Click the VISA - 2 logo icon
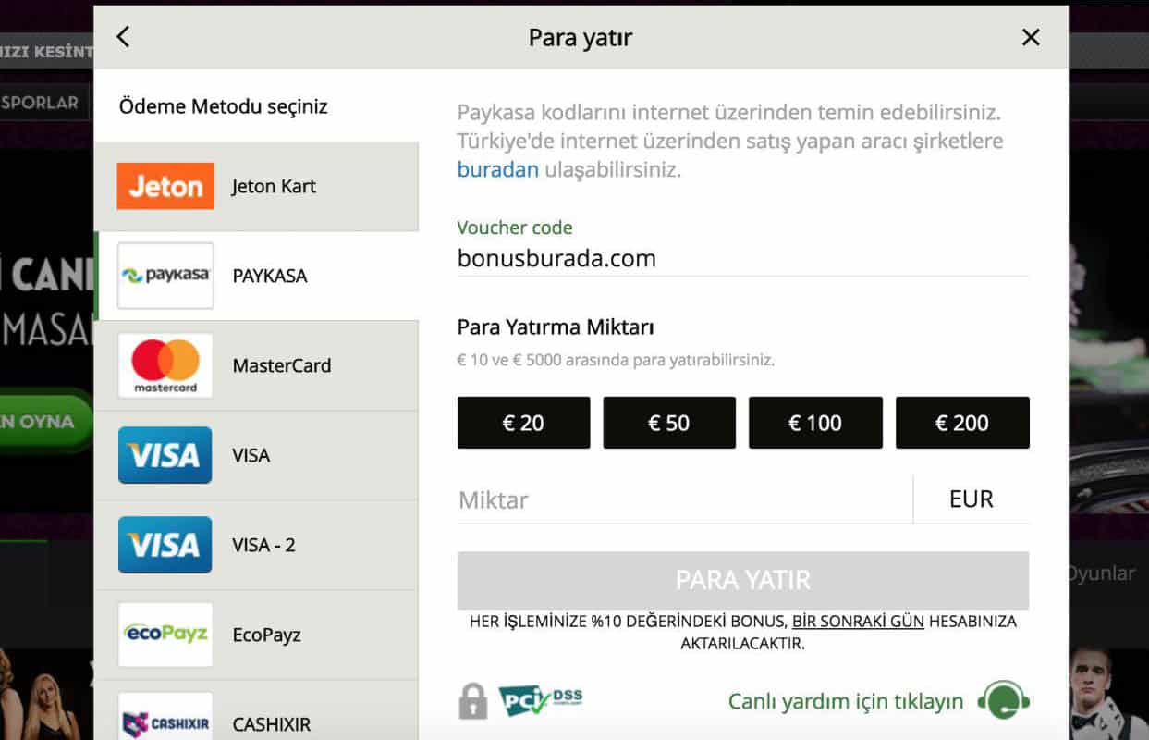The image size is (1149, 740). (x=165, y=545)
